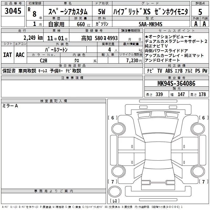The image size is (210, 210).
Task: Click interior color クロ
Action: pyautogui.click(x=77, y=61)
